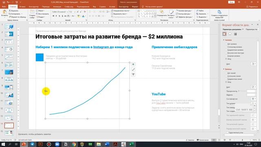Viewport: 261px width, 147px height.
Task: Click the Chart Filters funnel button beside the chart
Action: pyautogui.click(x=133, y=75)
